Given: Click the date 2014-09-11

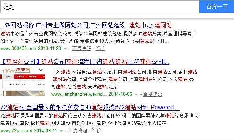Looking at the screenshot, I should point(45,130).
